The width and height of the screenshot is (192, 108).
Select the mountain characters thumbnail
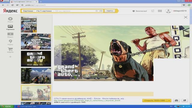[x=36, y=76]
